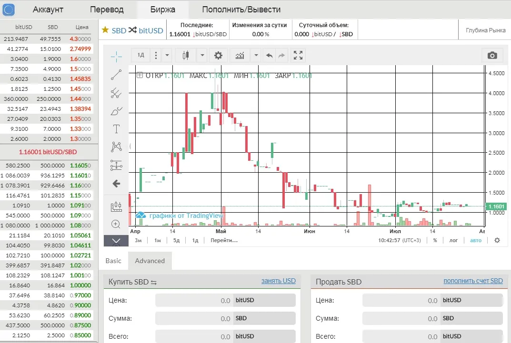Expand the interval dropdown arrow
Screen dimensions: 511x343
(167, 55)
